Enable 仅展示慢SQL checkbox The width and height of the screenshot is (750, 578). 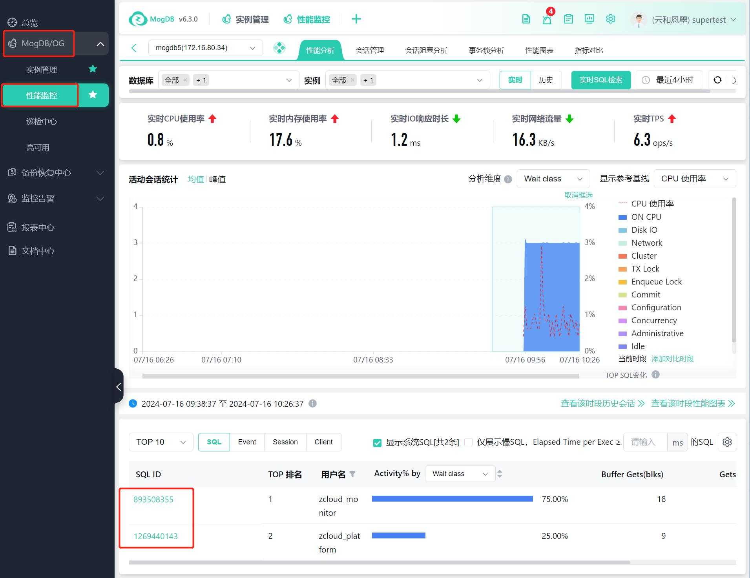[468, 442]
